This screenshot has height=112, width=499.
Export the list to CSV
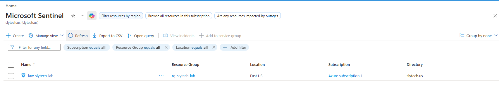[108, 36]
